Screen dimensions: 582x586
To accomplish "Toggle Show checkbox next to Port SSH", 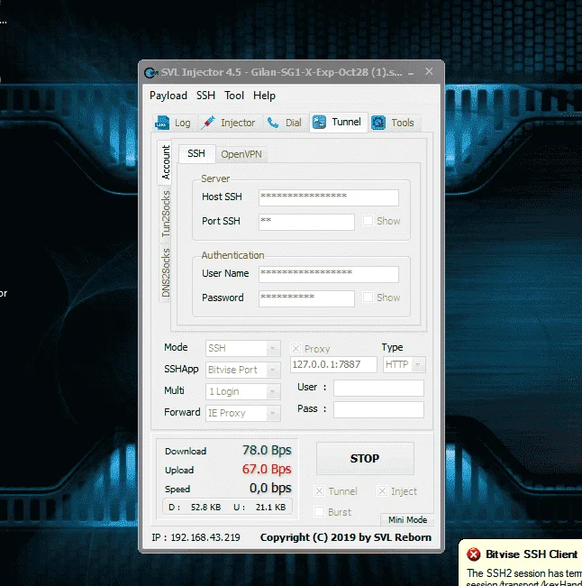I will pyautogui.click(x=368, y=221).
